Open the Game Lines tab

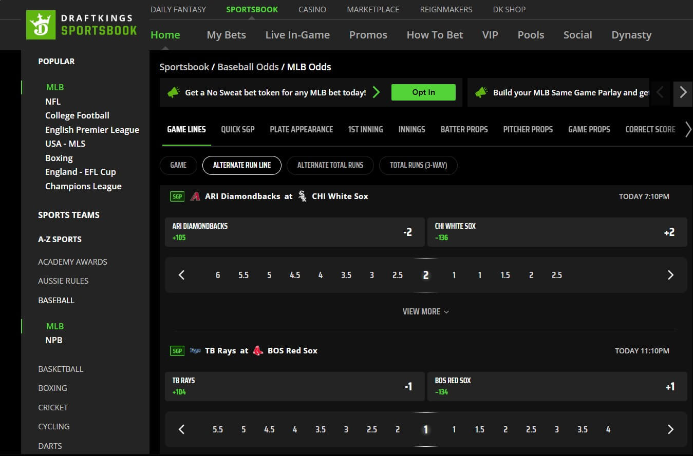(186, 129)
